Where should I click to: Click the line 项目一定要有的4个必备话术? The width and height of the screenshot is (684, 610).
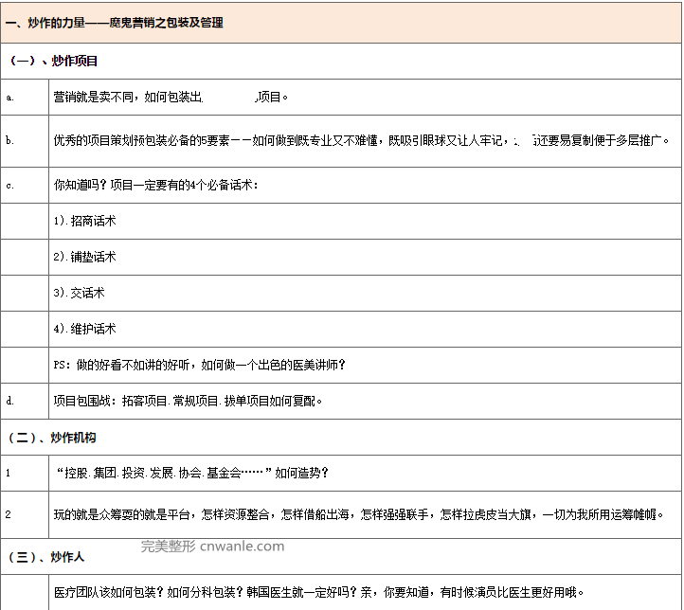(x=156, y=185)
